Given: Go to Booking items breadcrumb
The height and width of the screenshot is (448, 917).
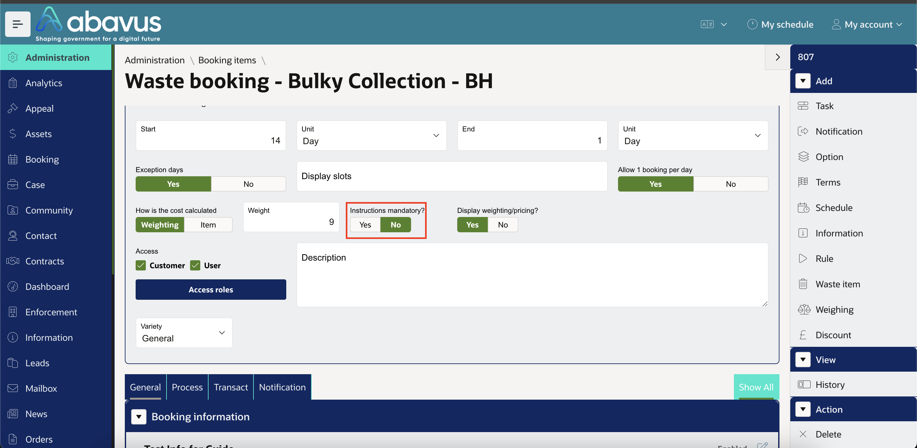Looking at the screenshot, I should pyautogui.click(x=227, y=60).
